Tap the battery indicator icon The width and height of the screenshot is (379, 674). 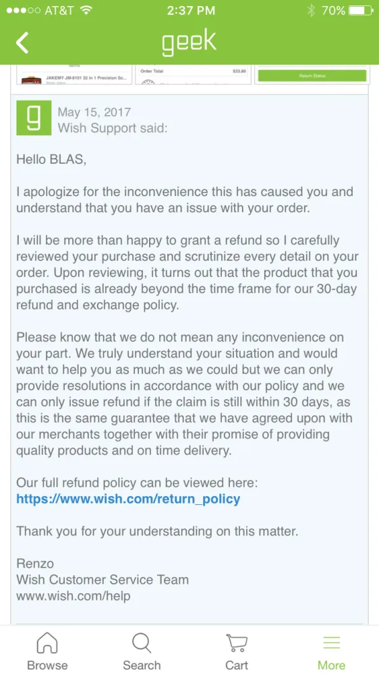(x=361, y=10)
